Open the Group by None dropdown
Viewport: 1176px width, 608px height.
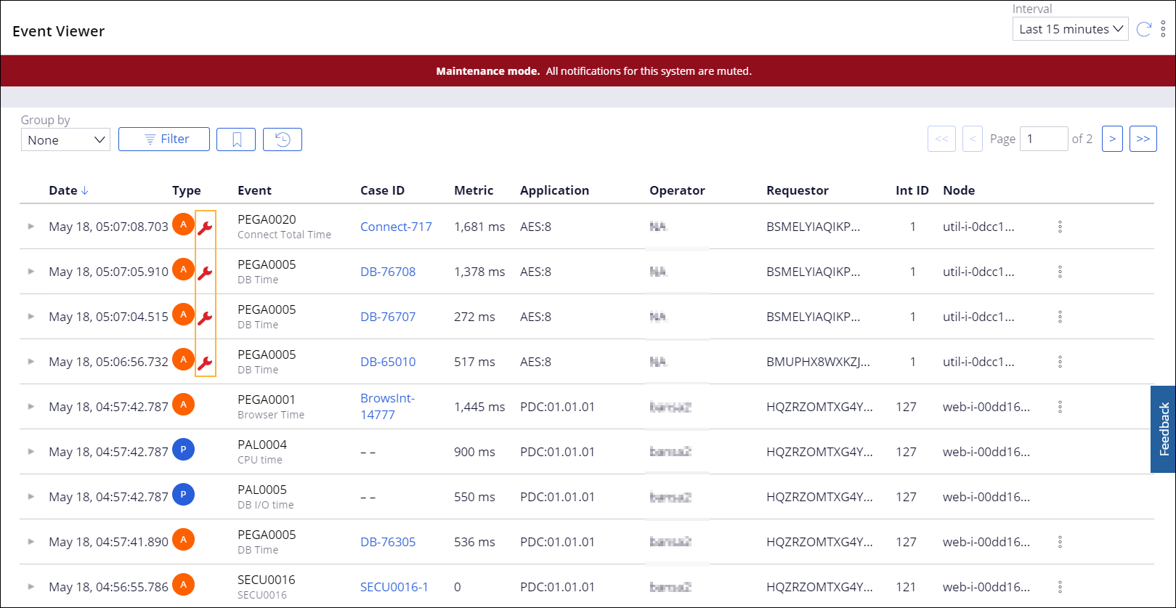(65, 140)
